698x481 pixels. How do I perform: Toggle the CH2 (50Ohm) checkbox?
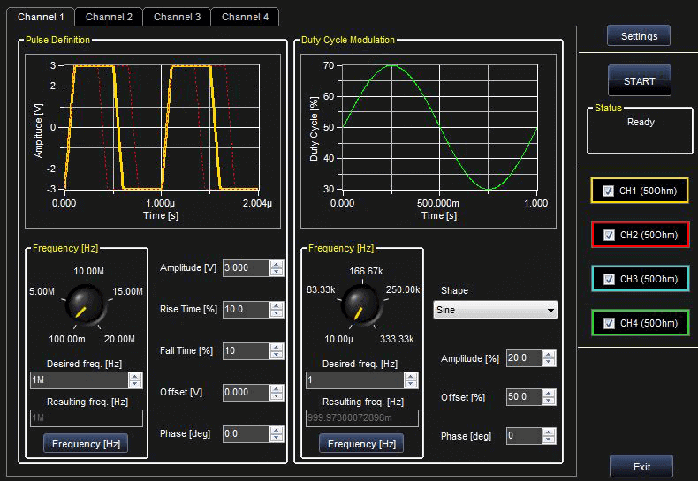point(608,236)
